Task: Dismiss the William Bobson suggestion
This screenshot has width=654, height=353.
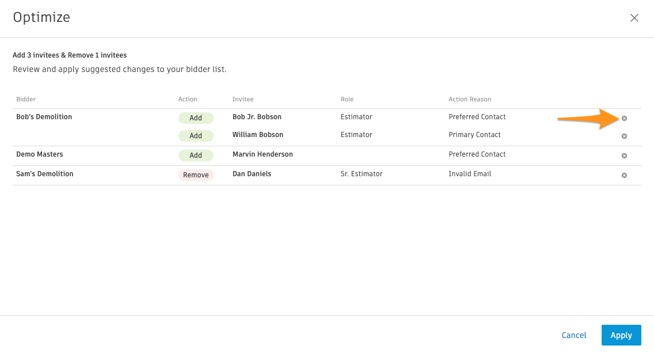Action: (x=624, y=136)
